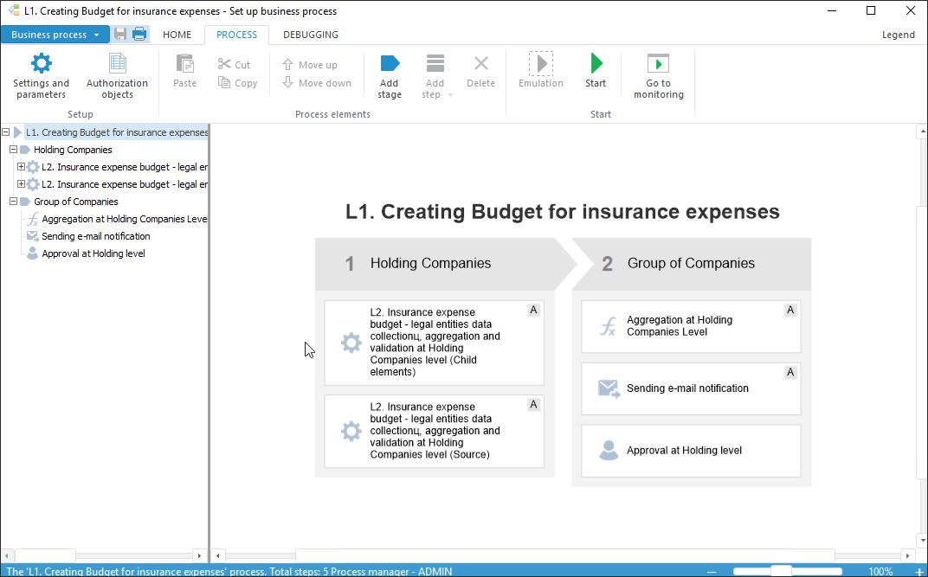Click the save icon in title toolbar
Viewport: 928px width, 577px height.
point(120,35)
